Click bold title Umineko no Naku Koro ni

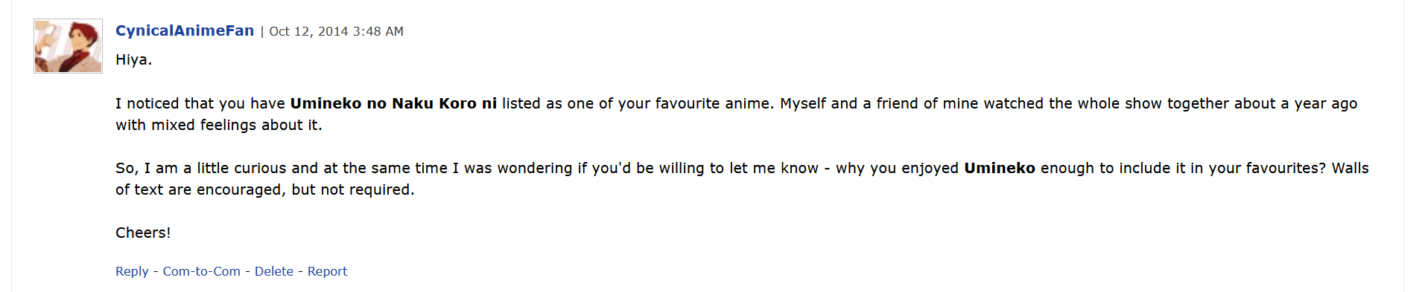(393, 103)
